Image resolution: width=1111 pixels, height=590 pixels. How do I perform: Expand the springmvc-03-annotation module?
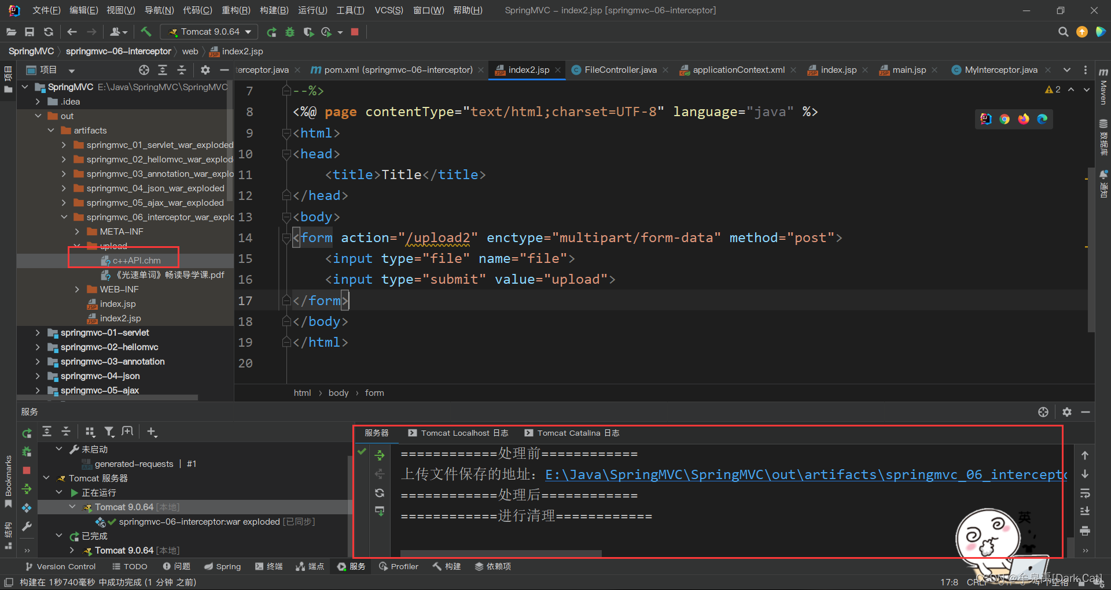38,362
